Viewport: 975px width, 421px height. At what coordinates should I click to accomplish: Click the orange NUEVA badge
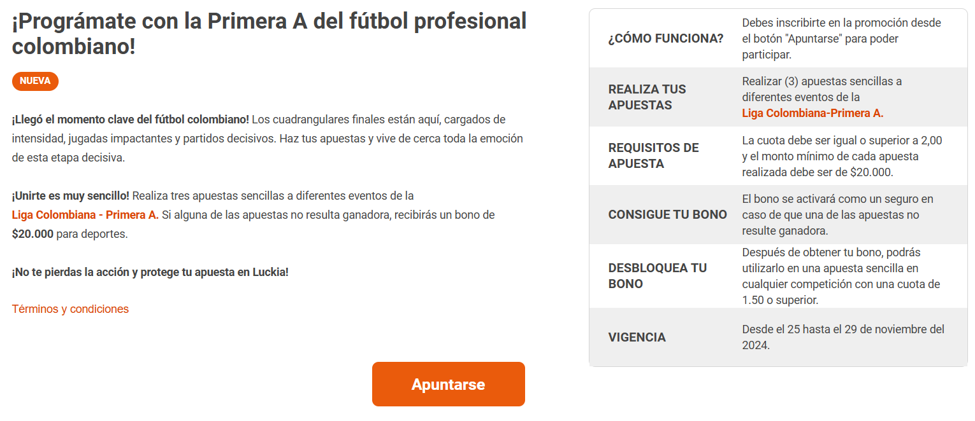[x=35, y=81]
